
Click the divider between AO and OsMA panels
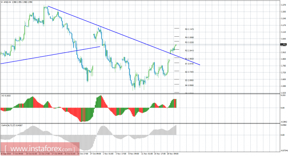point(144,123)
